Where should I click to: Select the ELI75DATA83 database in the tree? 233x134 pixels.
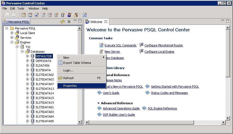coord(45,112)
